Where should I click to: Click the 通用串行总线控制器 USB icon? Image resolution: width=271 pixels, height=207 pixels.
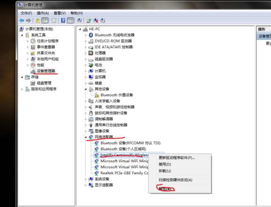click(x=91, y=125)
